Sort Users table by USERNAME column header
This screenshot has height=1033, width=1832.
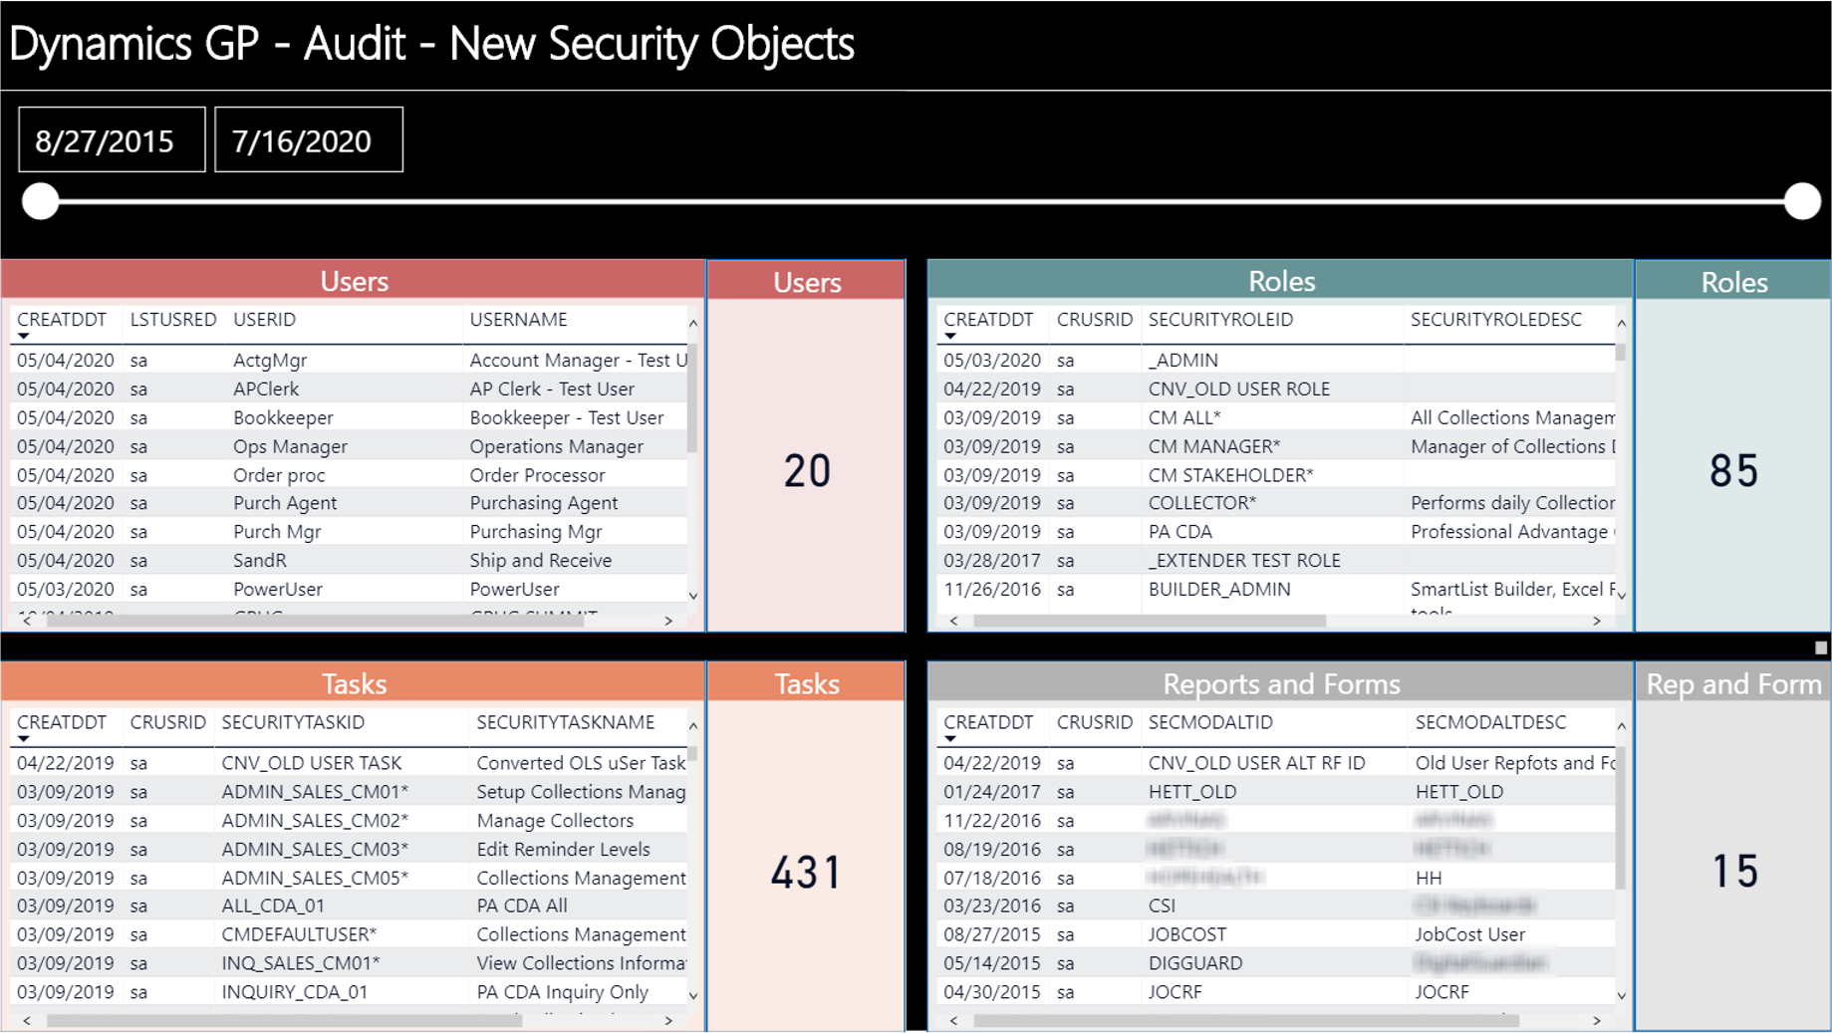click(518, 320)
